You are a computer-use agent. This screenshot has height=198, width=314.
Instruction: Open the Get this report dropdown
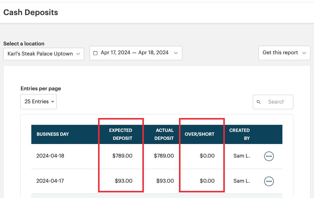284,53
